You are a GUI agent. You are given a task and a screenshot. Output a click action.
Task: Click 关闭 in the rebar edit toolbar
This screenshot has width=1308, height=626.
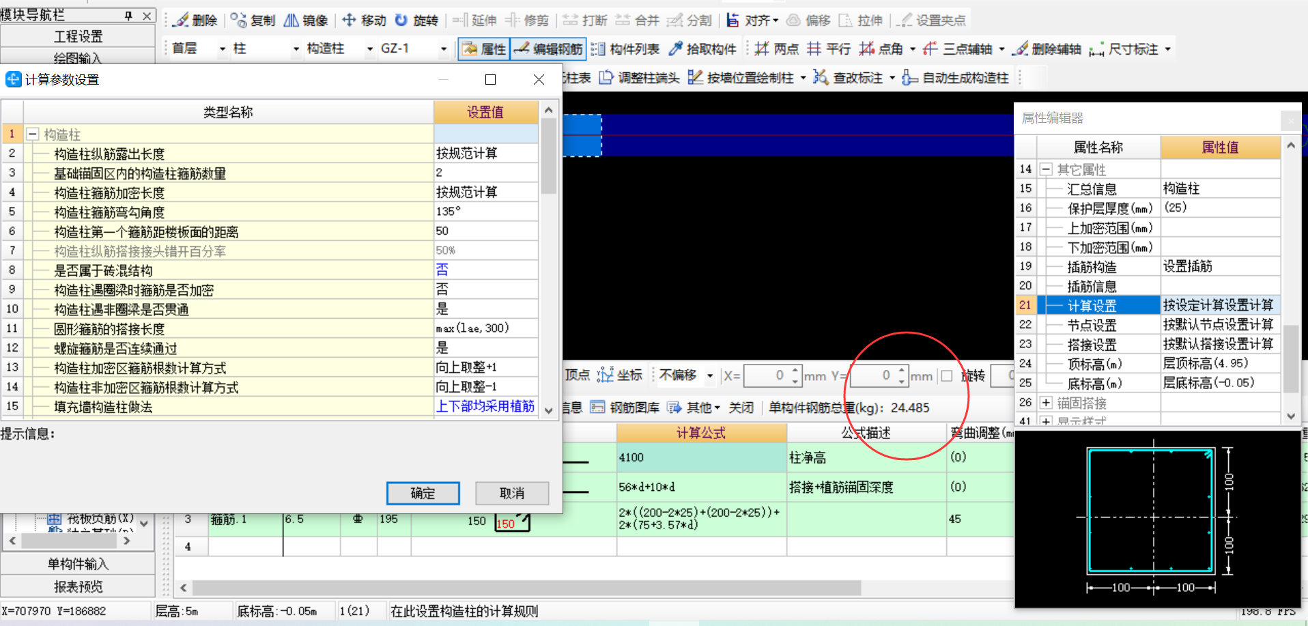click(x=741, y=408)
